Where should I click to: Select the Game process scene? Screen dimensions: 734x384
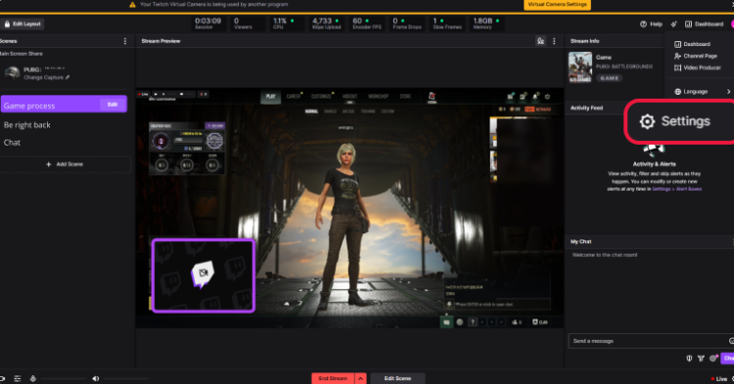[64, 105]
